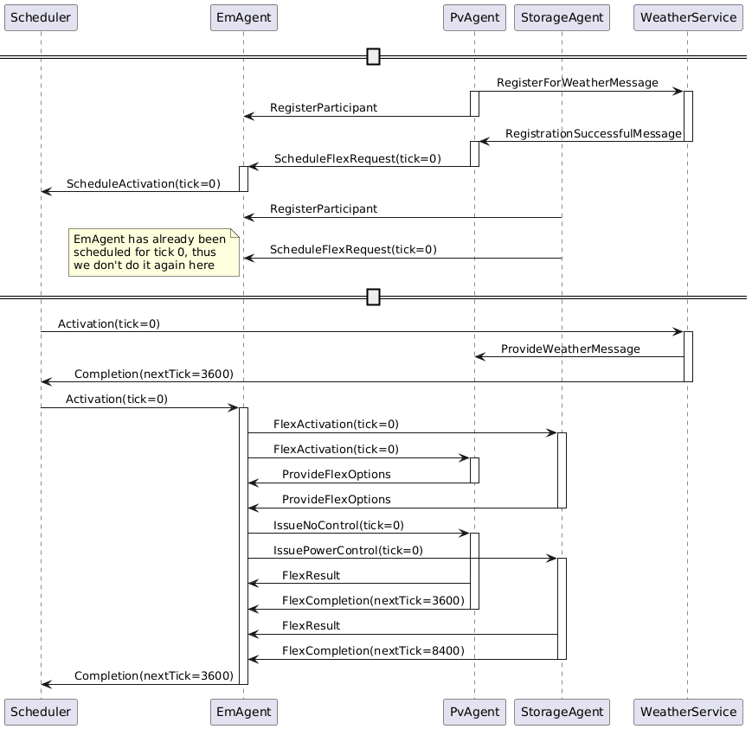Select the EmAgent participant header

point(243,17)
